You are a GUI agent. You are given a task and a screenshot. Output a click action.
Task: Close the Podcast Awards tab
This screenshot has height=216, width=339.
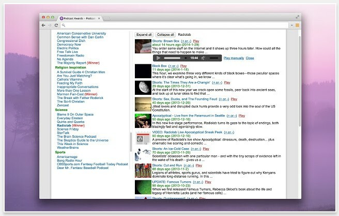coord(99,19)
